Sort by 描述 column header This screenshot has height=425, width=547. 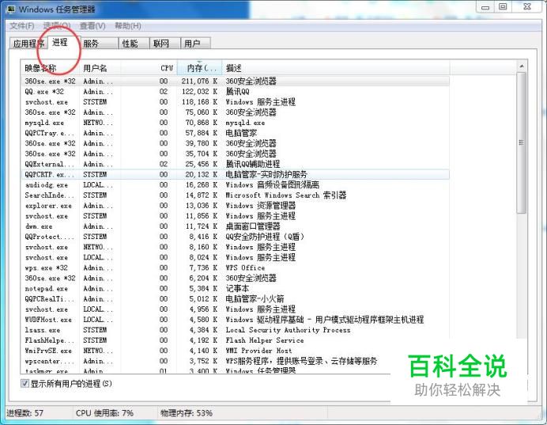(x=336, y=68)
